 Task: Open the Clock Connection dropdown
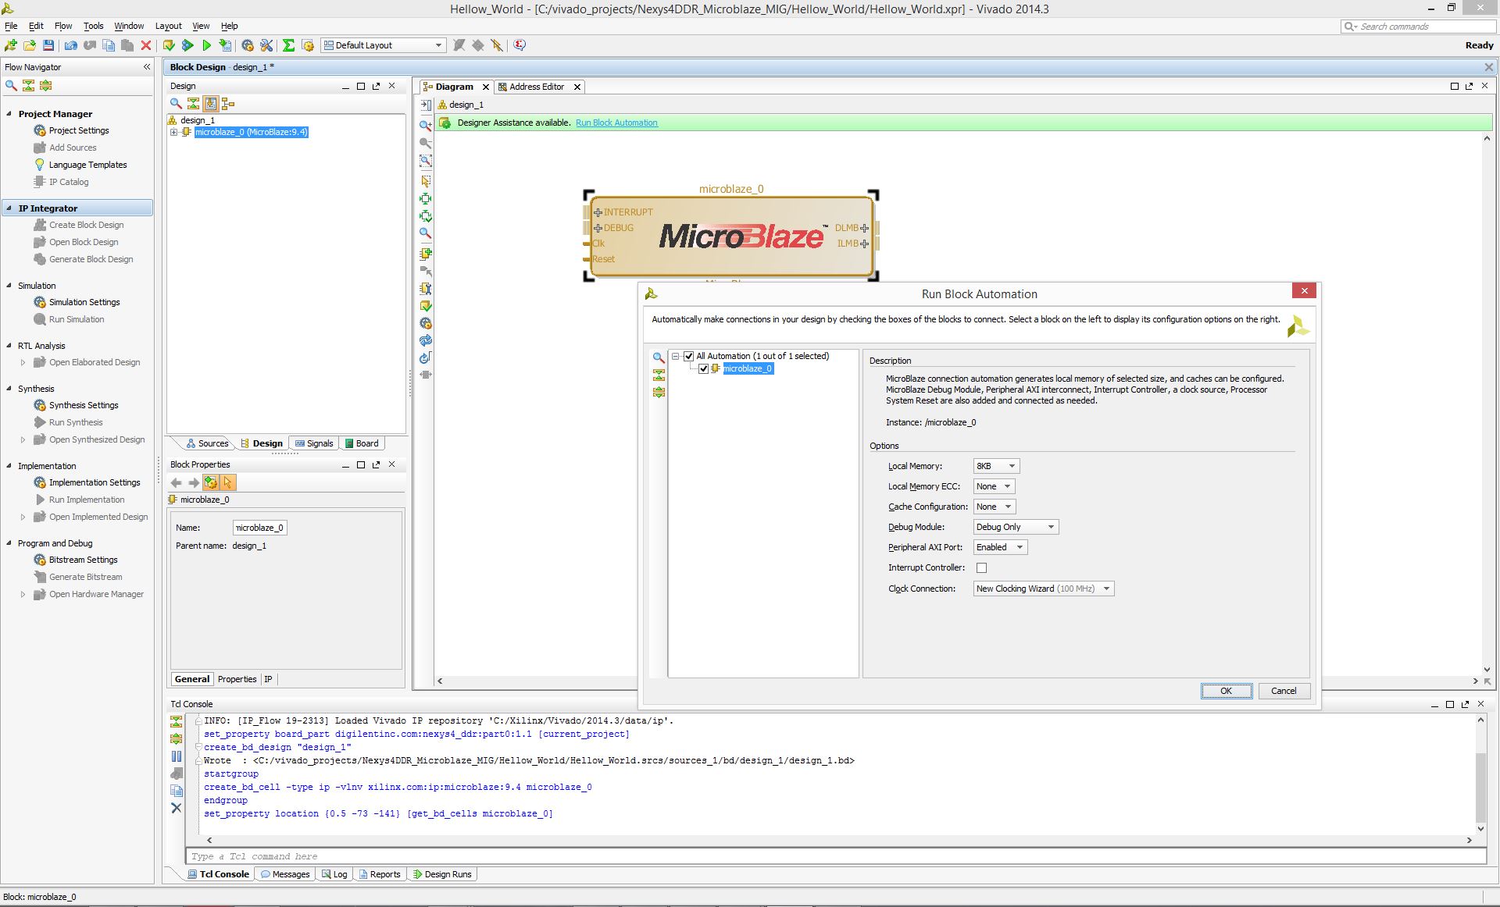1044,589
